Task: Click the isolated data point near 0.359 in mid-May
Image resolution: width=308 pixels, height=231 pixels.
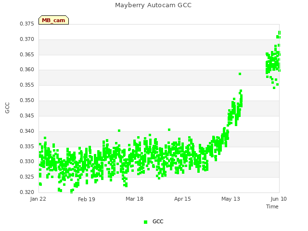Action: tap(240, 74)
